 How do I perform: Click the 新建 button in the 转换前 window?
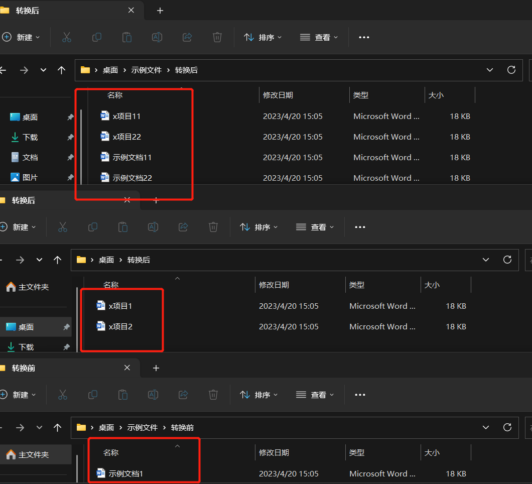pos(19,395)
